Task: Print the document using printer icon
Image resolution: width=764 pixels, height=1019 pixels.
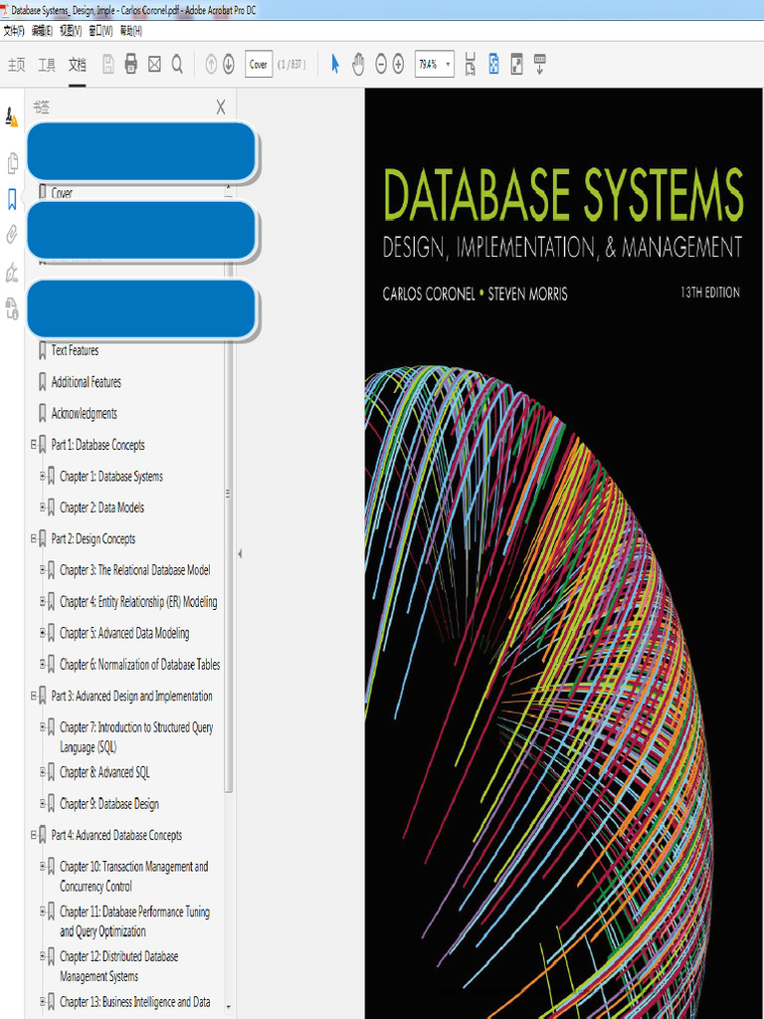Action: (x=131, y=65)
